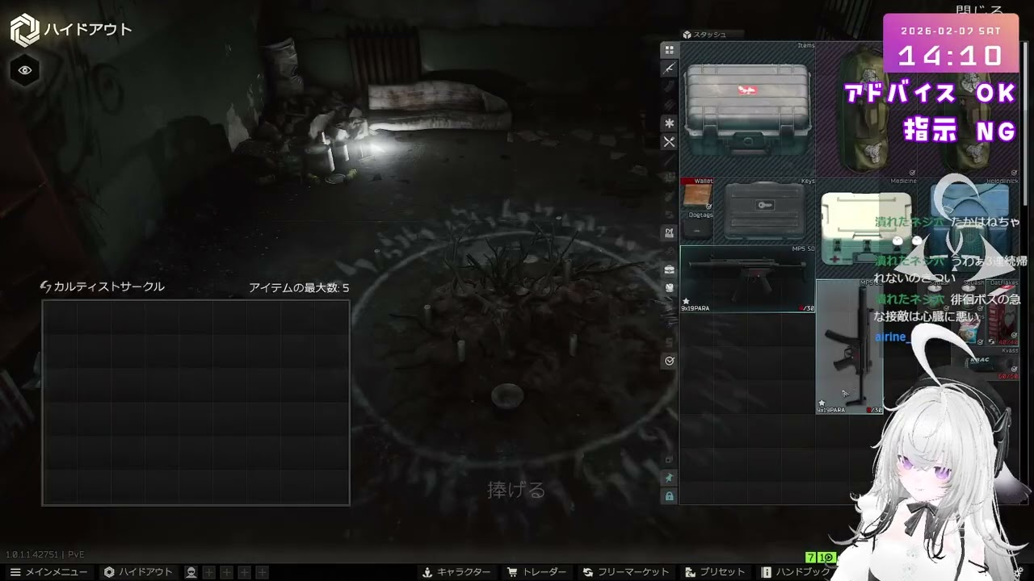Click the settings gear at bottom right
This screenshot has height=581, width=1034.
pyautogui.click(x=1019, y=572)
